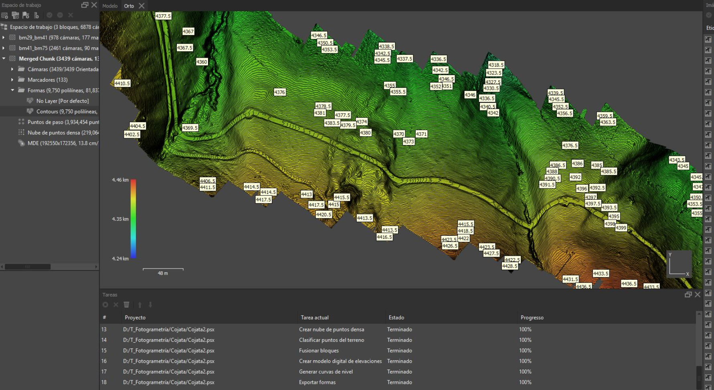Click the Add Marker flag icon
Screen dimensions: 714x390
pos(26,15)
